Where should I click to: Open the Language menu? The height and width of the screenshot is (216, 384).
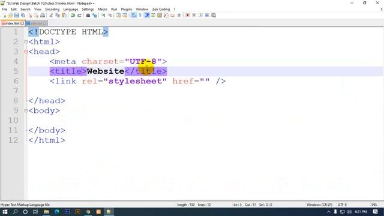click(71, 9)
